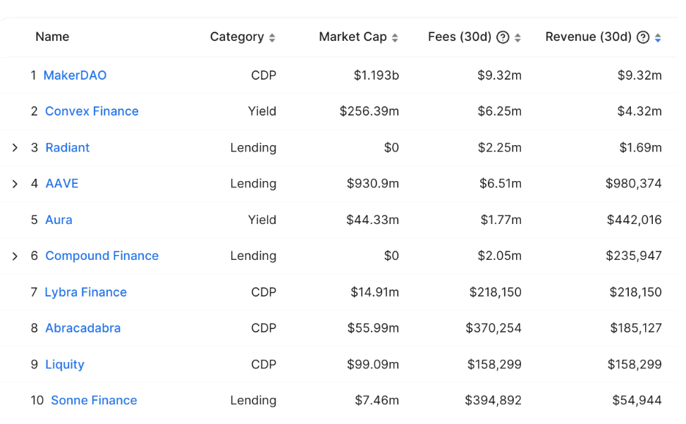Click the Category column sort icon
The width and height of the screenshot is (686, 424).
click(x=272, y=37)
